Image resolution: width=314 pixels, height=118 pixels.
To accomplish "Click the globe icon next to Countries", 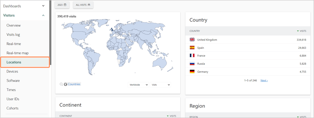I will click(x=65, y=84).
